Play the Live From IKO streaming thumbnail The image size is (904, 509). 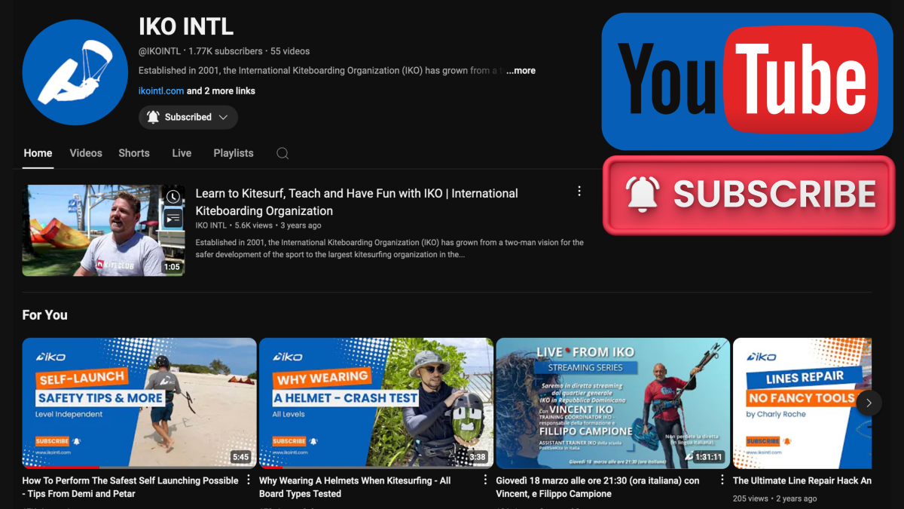coord(613,403)
